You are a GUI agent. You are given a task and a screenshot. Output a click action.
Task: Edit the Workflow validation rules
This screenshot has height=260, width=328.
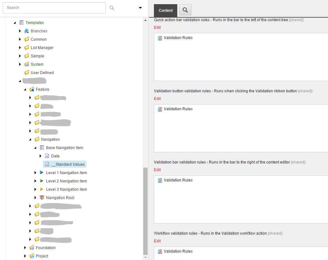tap(157, 241)
